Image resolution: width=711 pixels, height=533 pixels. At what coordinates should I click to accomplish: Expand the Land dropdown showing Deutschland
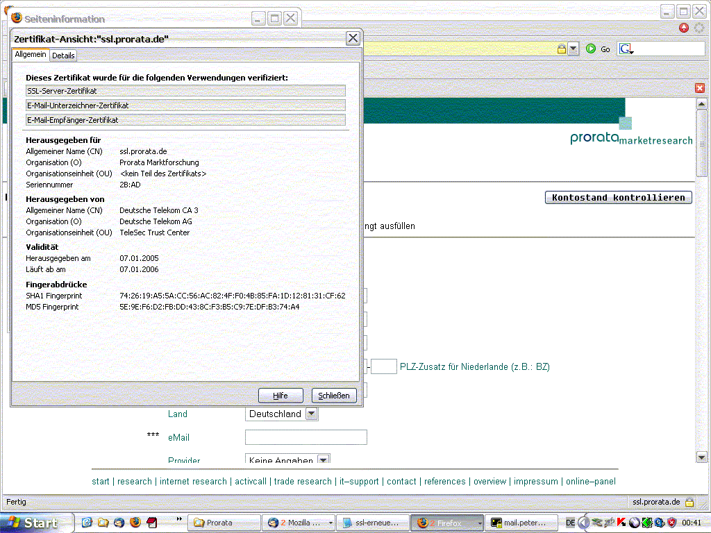click(312, 414)
